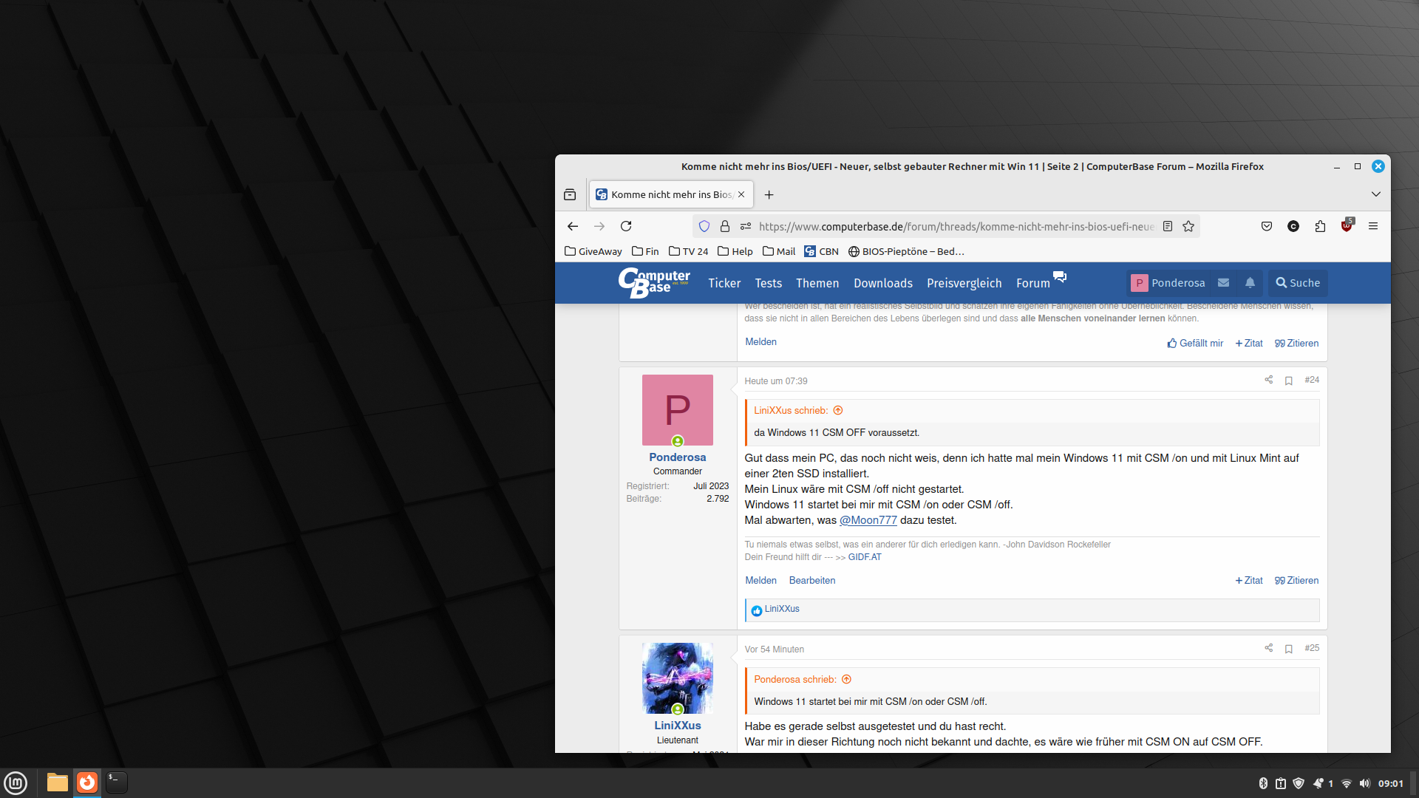The height and width of the screenshot is (798, 1419).
Task: Toggle reader view in the address bar
Action: [x=1168, y=226]
